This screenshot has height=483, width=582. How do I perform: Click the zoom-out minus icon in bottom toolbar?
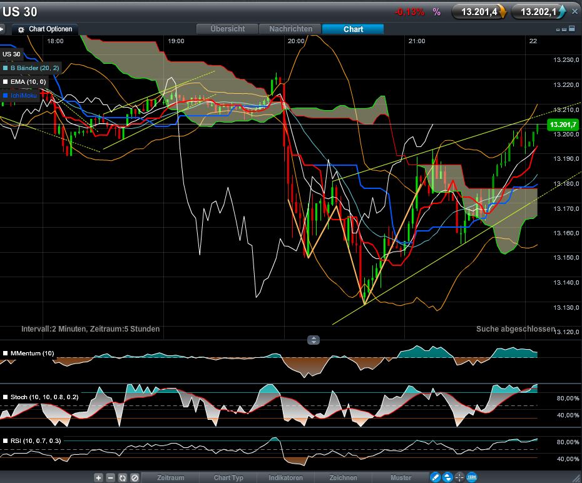coord(110,478)
